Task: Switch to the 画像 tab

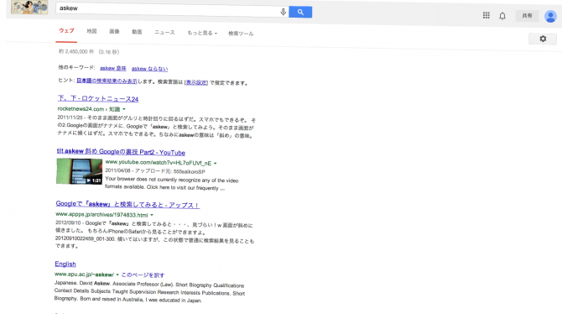Action: [x=114, y=32]
